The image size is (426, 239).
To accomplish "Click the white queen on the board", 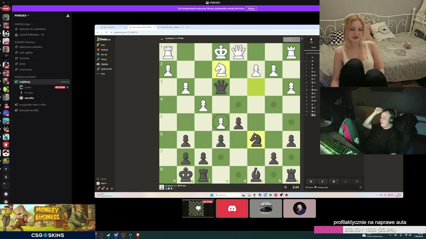I will tap(238, 52).
